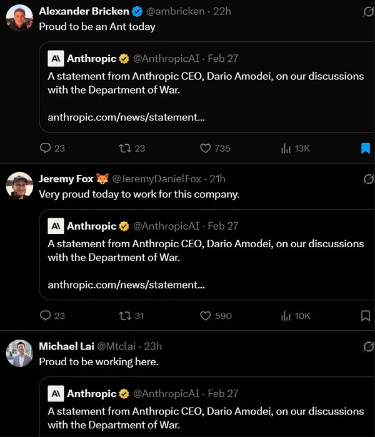Open Grok icon on Michael Lai's post

(369, 346)
